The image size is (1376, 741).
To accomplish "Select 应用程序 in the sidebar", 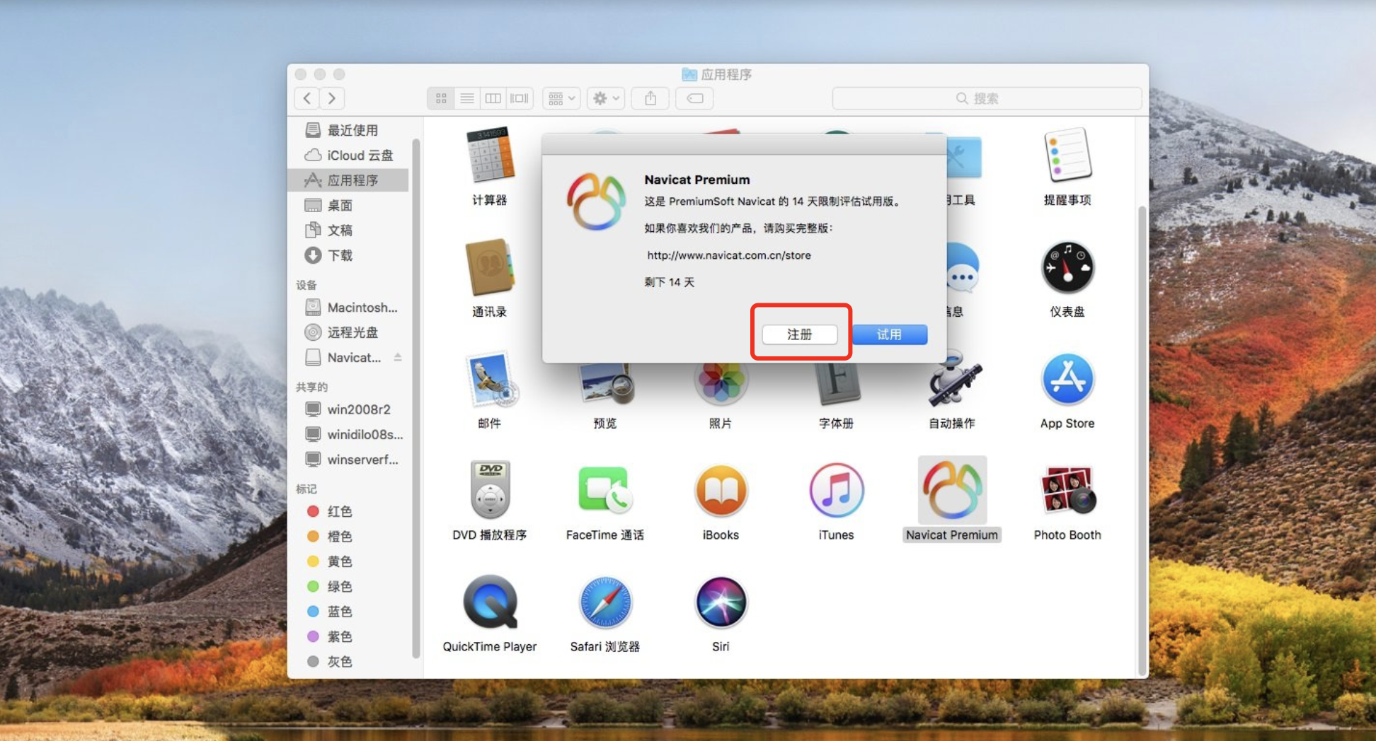I will coord(348,180).
